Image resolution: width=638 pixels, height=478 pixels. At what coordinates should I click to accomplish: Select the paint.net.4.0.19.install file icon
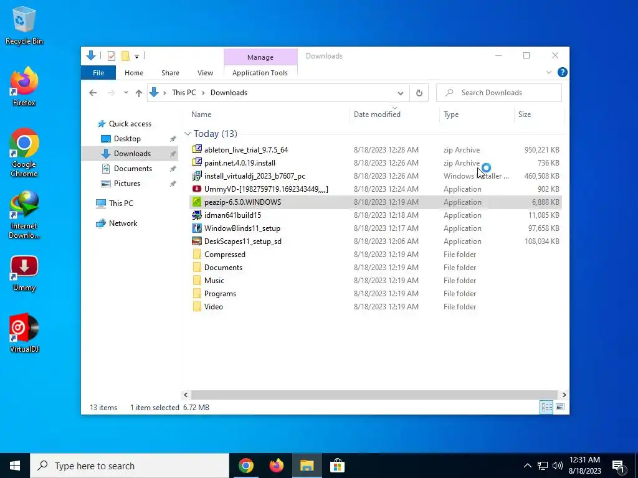[196, 162]
